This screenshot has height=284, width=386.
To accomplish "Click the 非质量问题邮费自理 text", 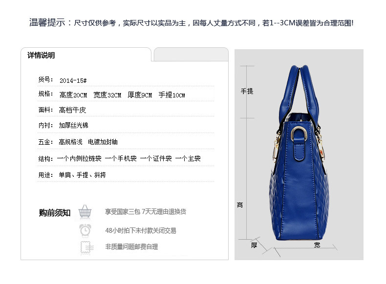I will pyautogui.click(x=132, y=246).
